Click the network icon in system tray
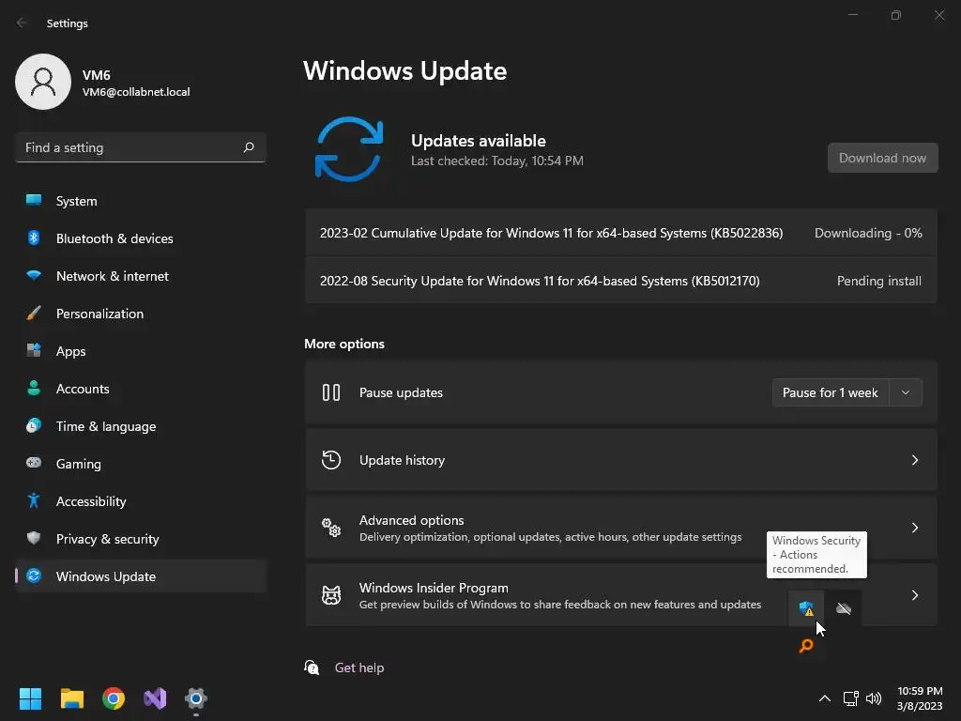961x721 pixels. pos(850,698)
